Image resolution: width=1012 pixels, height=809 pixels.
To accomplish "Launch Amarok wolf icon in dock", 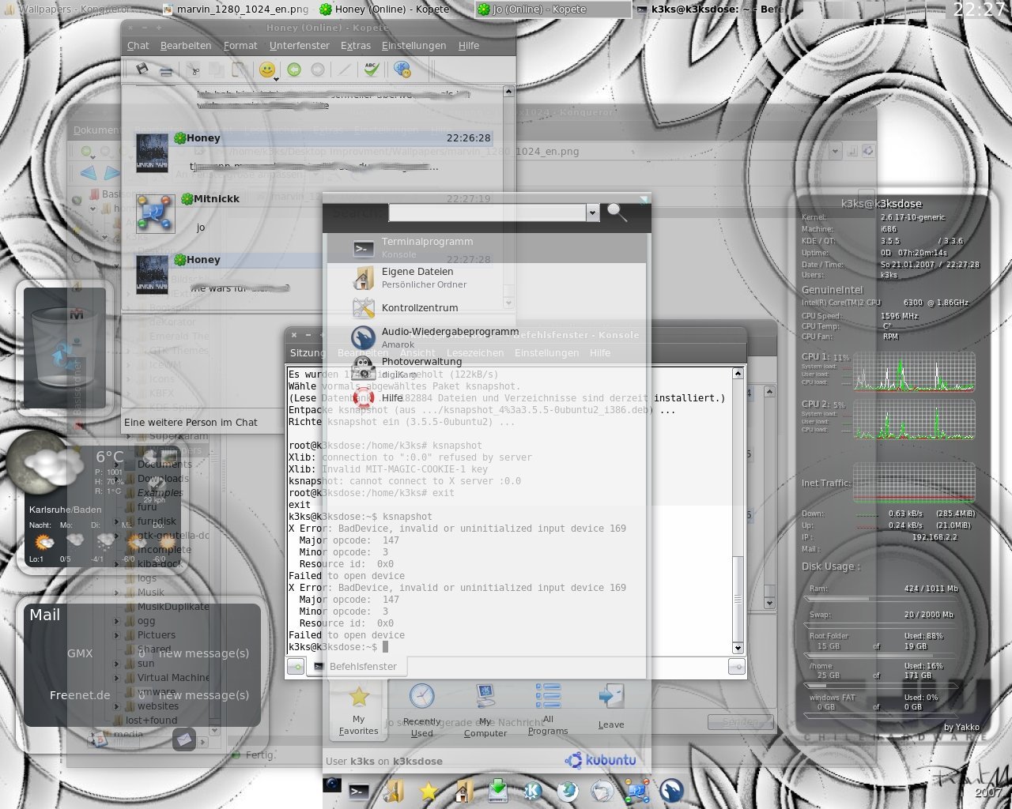I will pyautogui.click(x=672, y=790).
